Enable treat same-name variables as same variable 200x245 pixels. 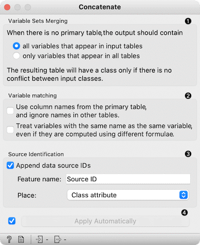tap(10, 130)
